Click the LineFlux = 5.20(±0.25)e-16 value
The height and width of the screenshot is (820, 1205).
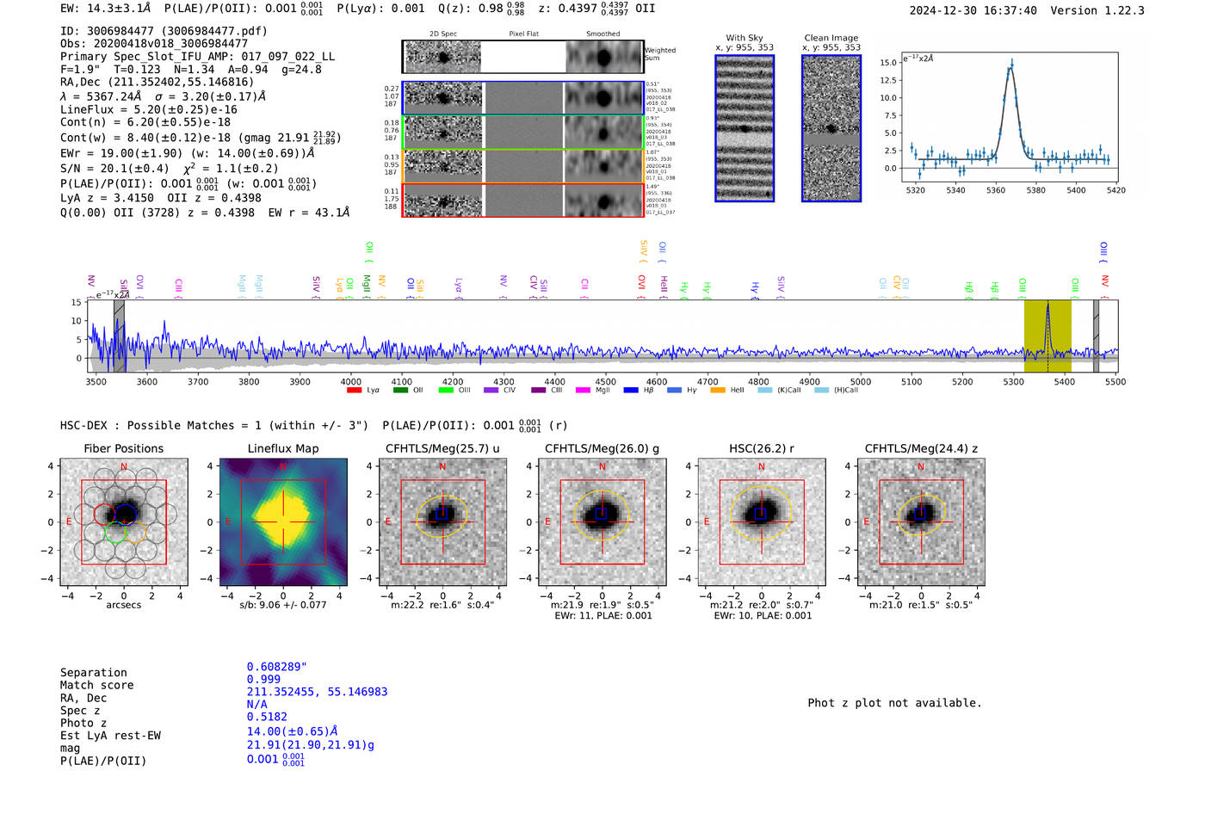pyautogui.click(x=149, y=110)
